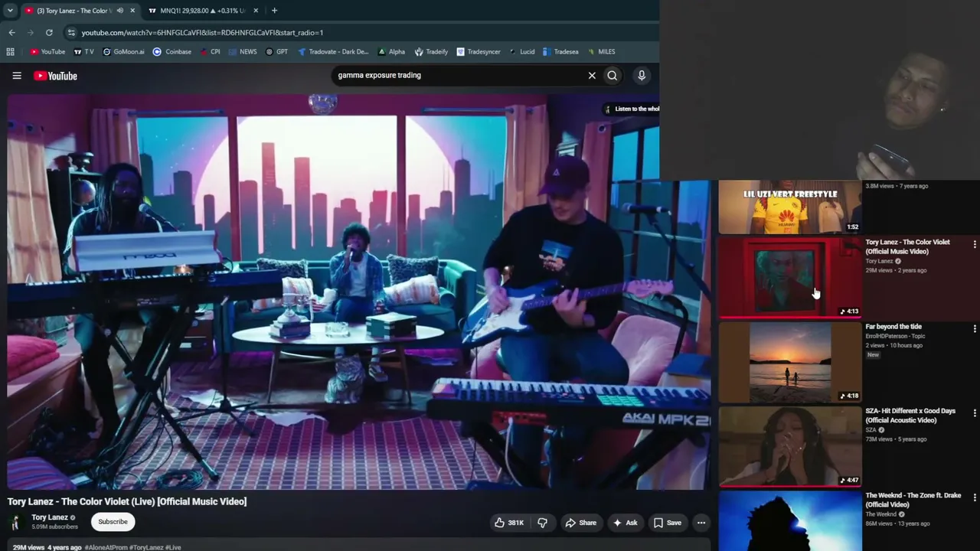Close the MNQ1! tab
The image size is (980, 551).
(256, 11)
